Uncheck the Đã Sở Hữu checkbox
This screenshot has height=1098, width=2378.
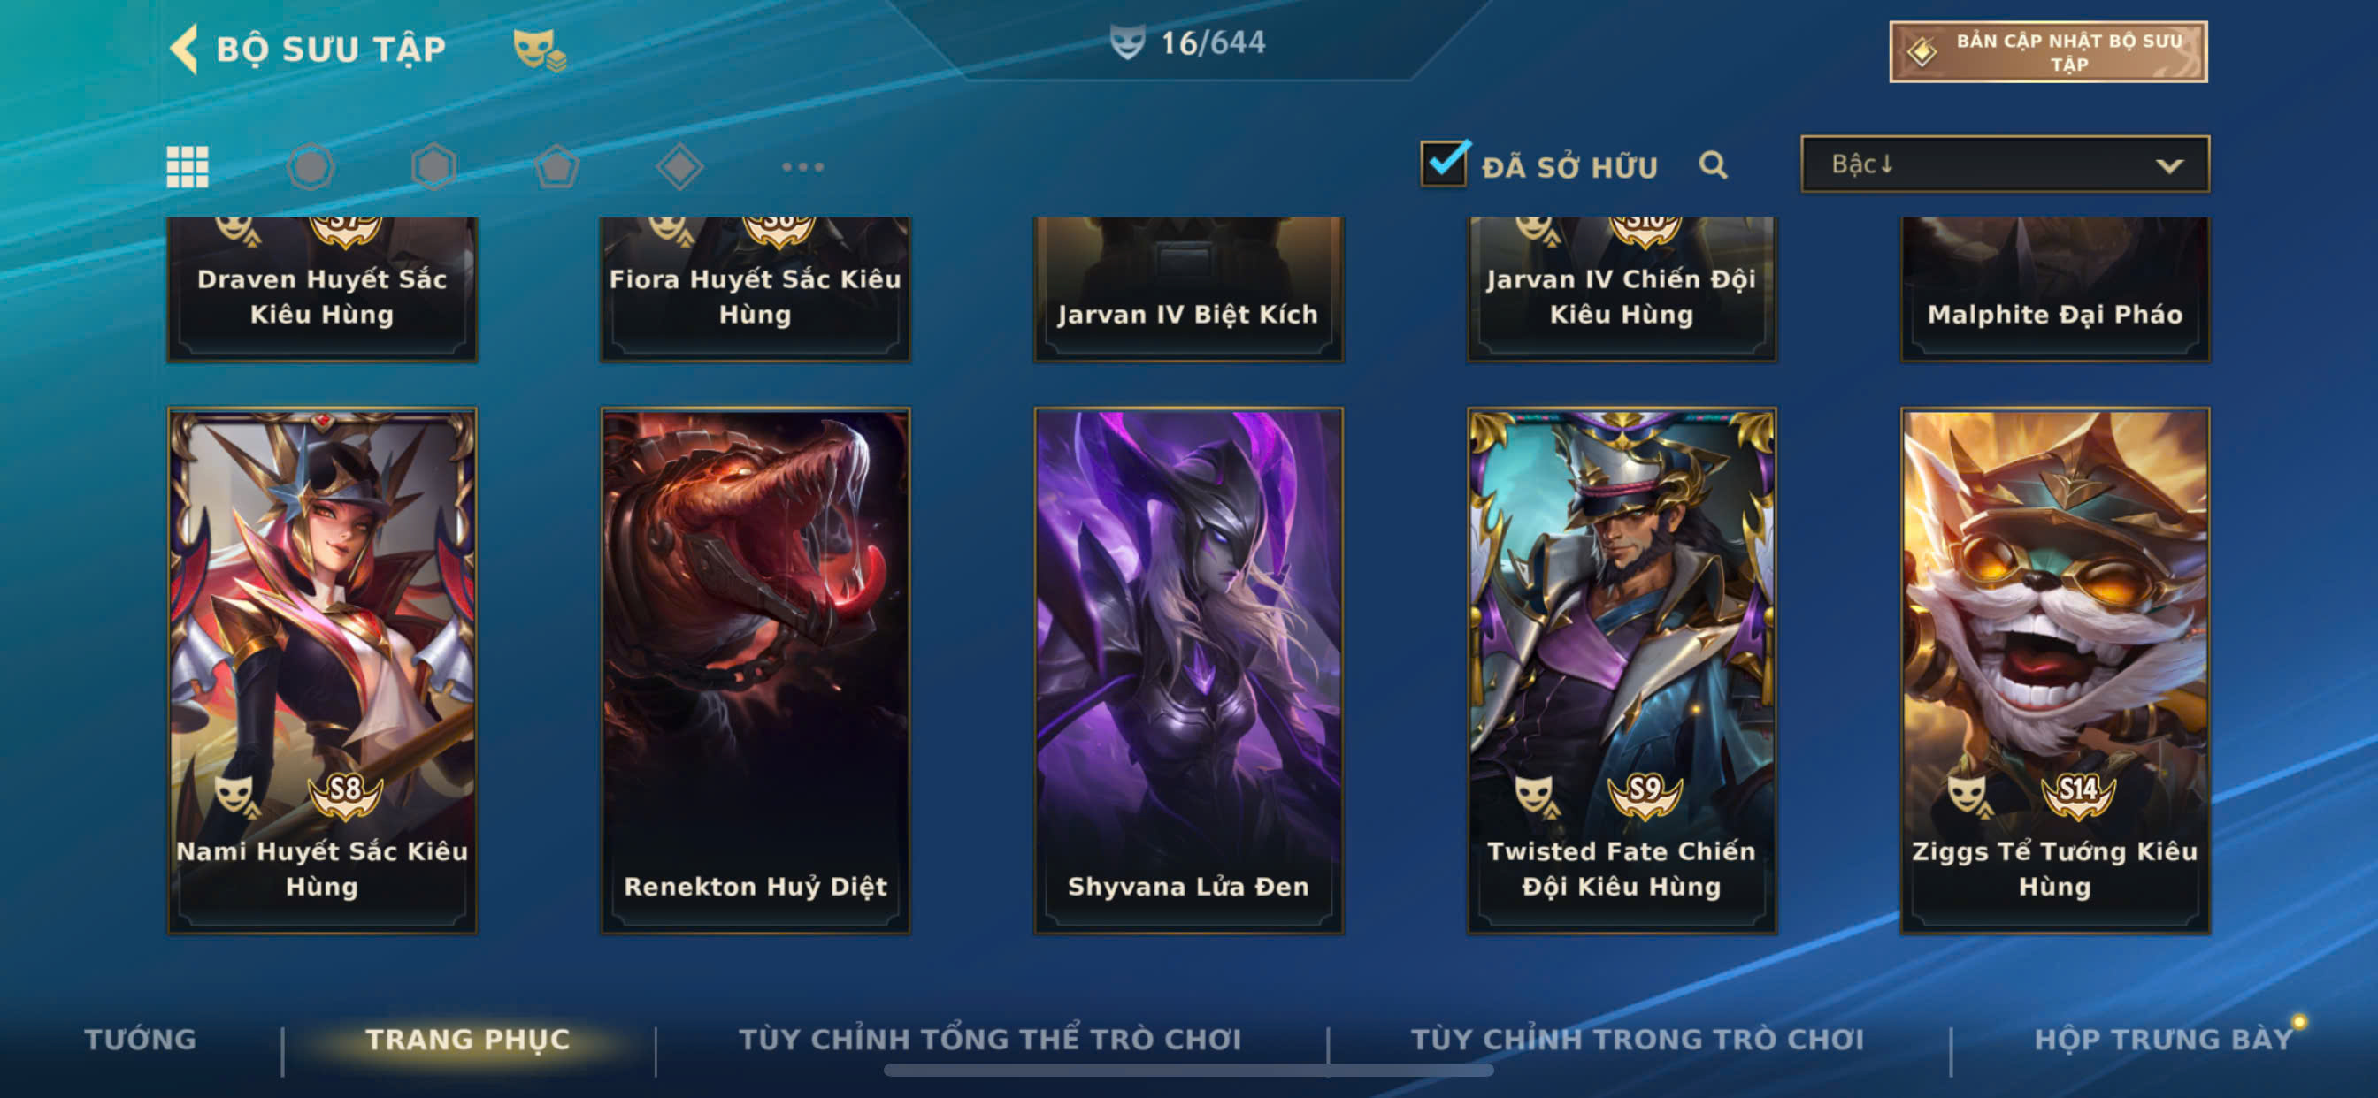[1444, 164]
